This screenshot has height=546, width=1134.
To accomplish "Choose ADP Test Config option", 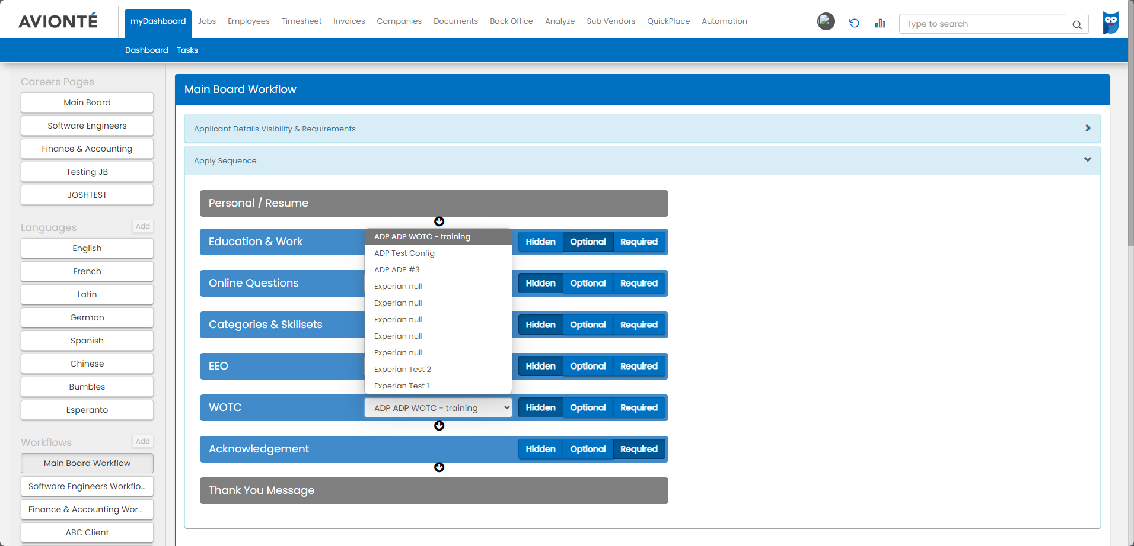I will pyautogui.click(x=438, y=253).
